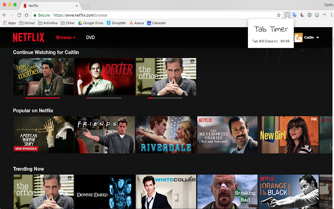Screen dimensions: 334x209
Task: Open the Tab Timer extension icon
Action: pyautogui.click(x=287, y=15)
